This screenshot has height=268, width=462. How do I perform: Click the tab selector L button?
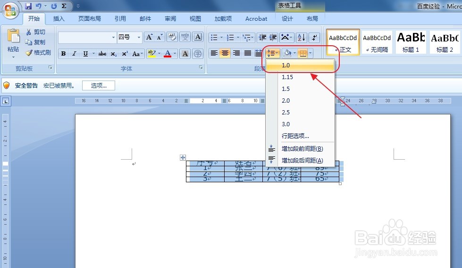tap(6, 101)
